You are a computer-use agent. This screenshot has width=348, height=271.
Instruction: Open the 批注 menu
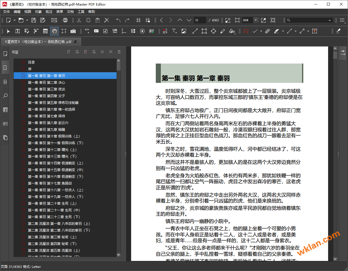49,12
